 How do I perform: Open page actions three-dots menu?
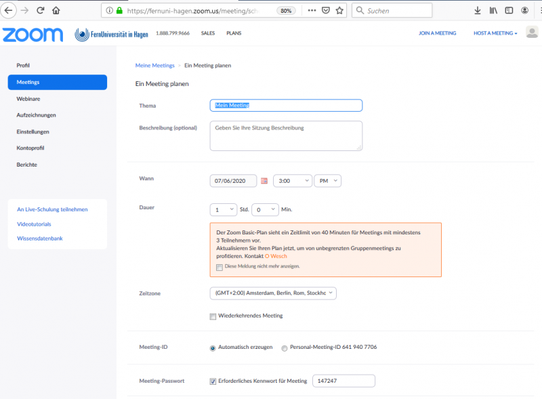pos(312,10)
